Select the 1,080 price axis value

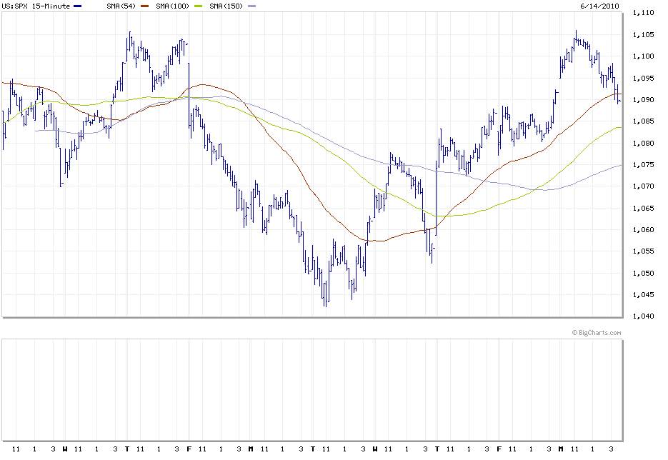tap(643, 143)
